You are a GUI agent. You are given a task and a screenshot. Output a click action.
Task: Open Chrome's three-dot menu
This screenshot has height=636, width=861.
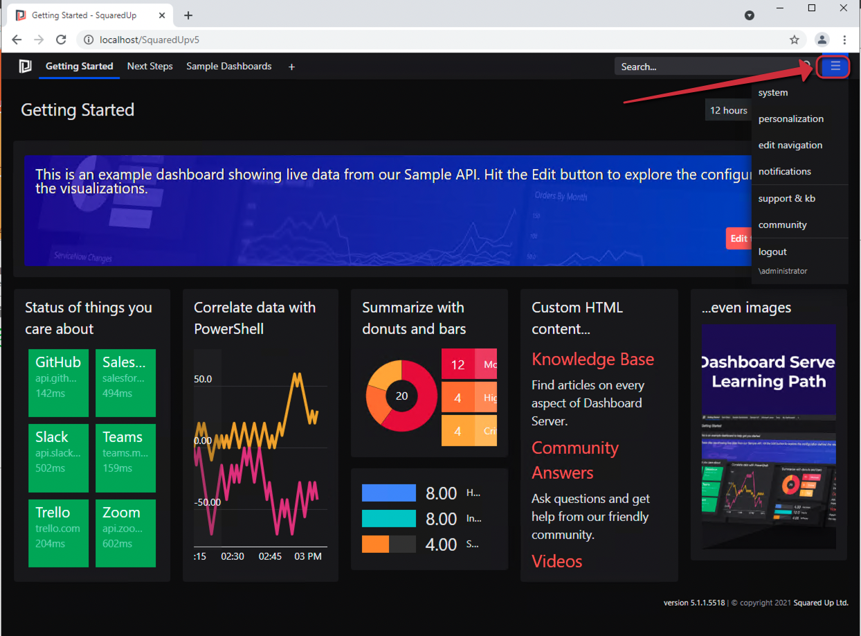[845, 39]
